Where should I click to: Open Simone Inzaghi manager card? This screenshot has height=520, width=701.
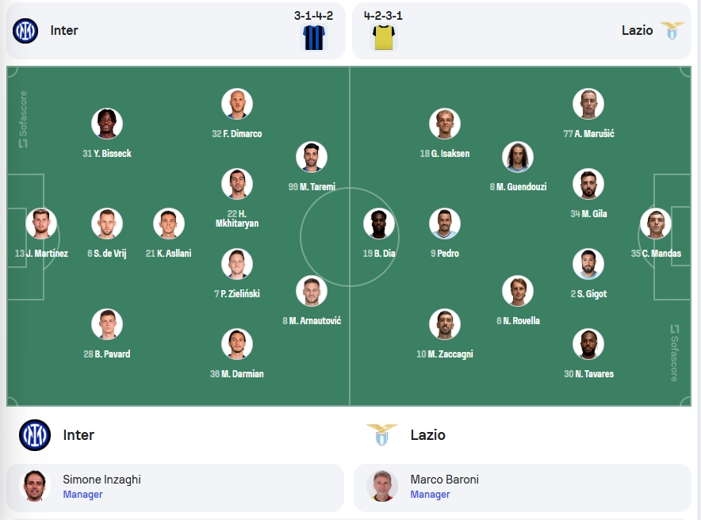tap(175, 487)
